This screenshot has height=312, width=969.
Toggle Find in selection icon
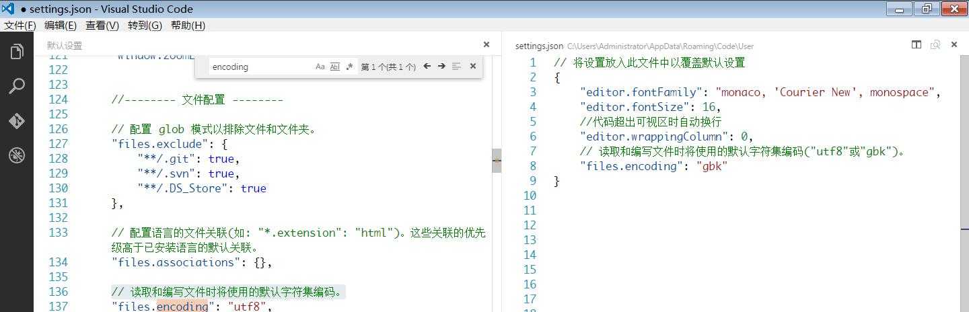coord(456,67)
